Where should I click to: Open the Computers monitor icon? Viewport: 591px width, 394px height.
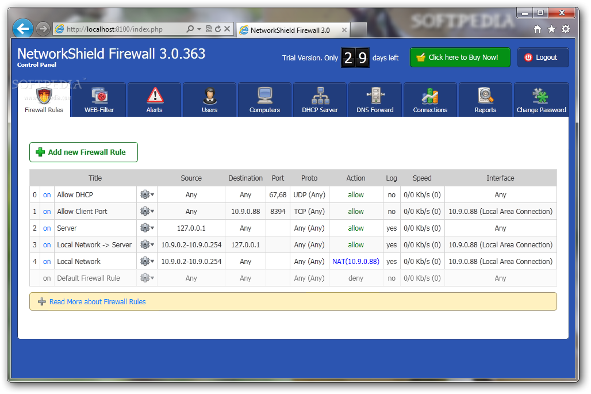(265, 95)
